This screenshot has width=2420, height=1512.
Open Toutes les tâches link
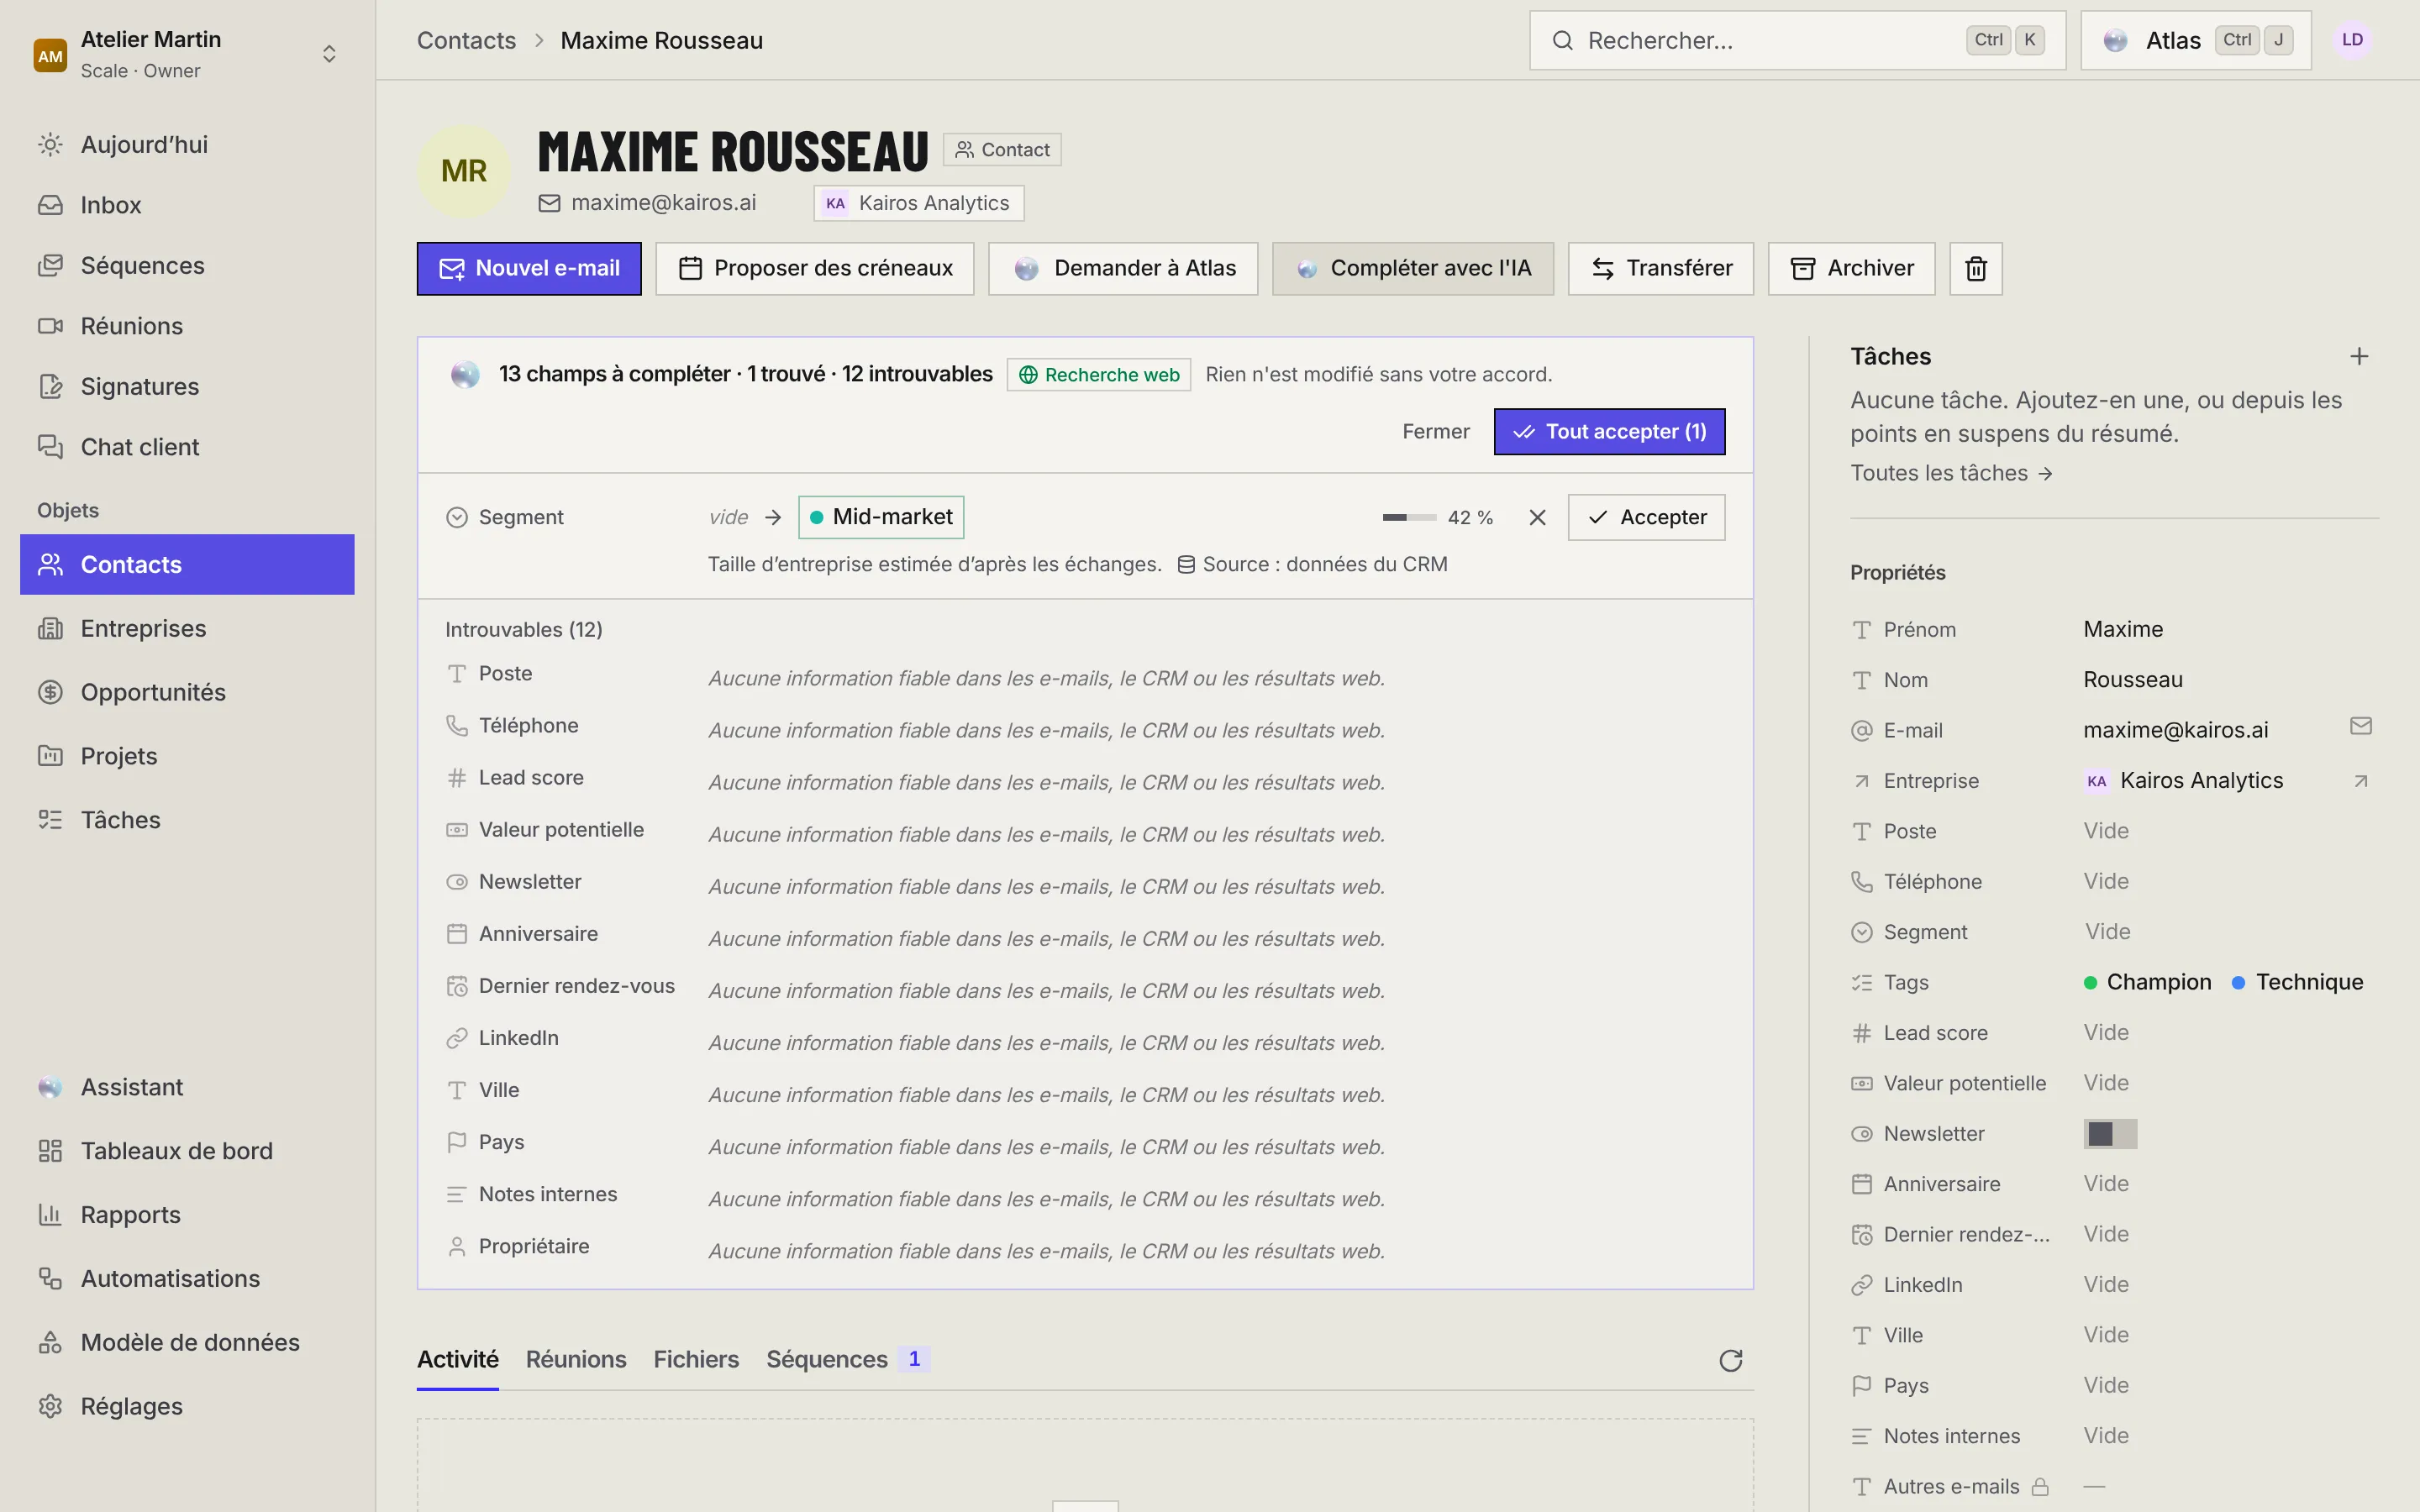[1951, 473]
